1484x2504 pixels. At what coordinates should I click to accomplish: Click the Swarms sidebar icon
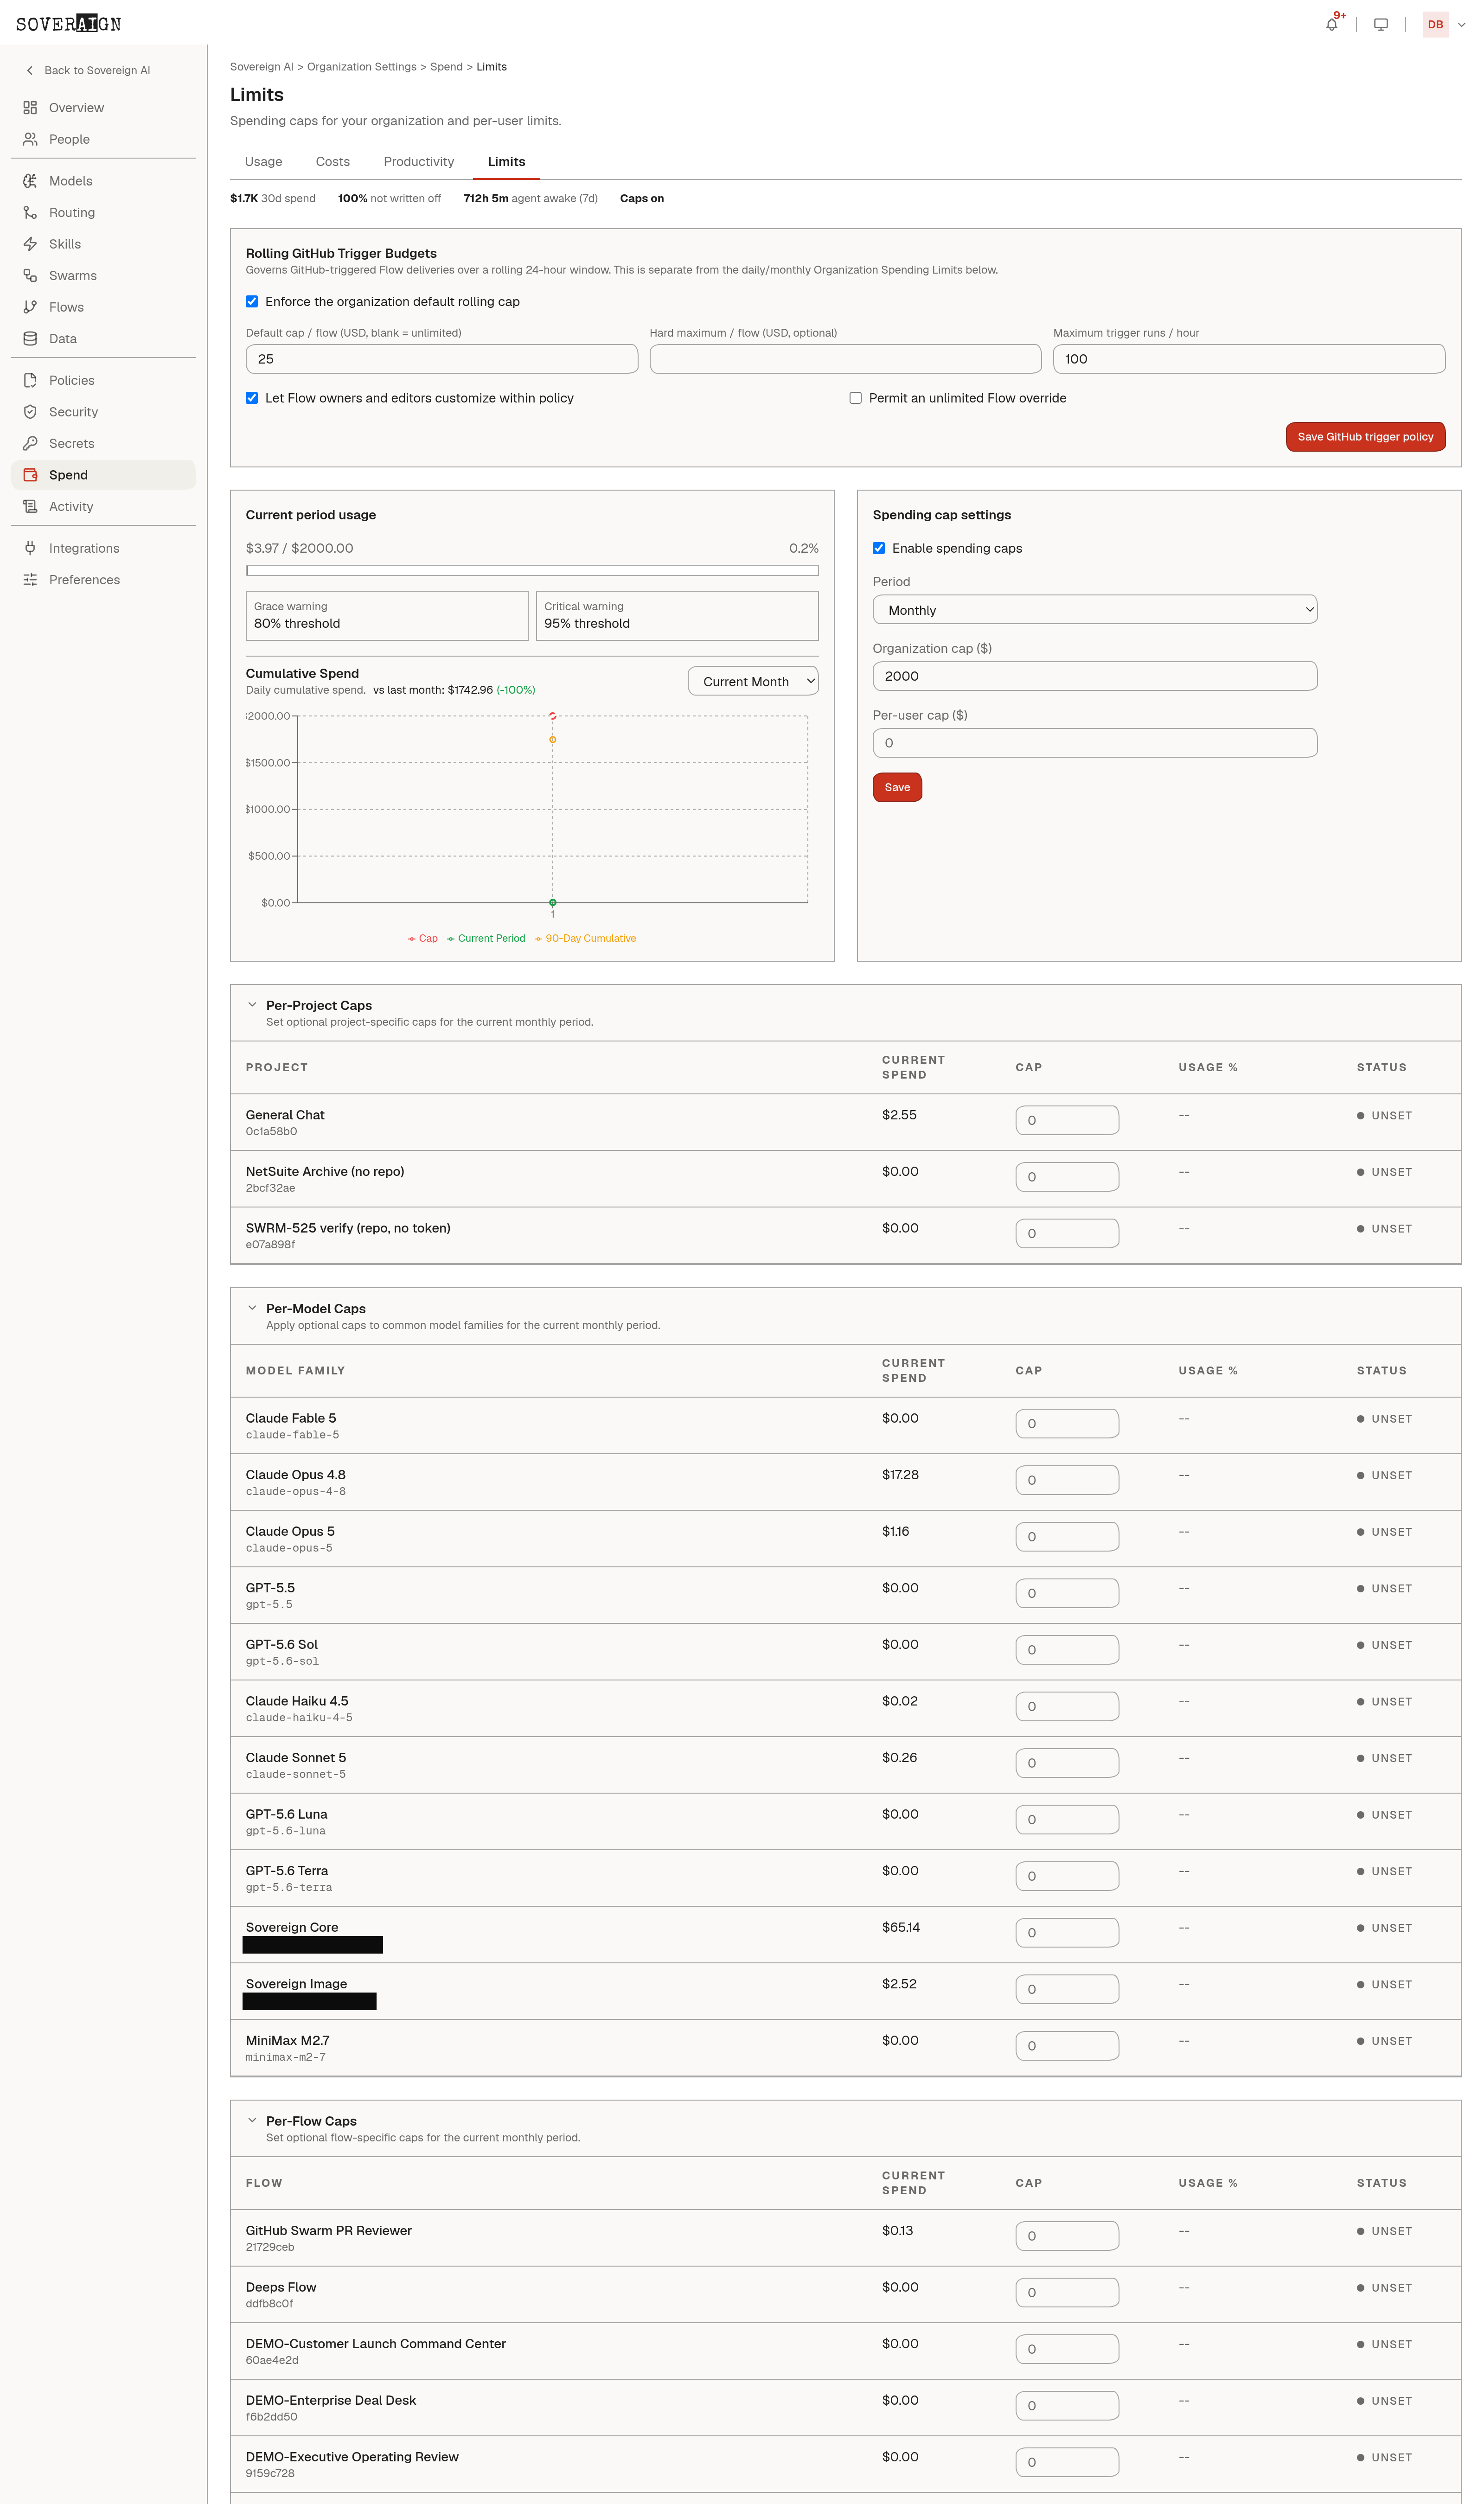(30, 275)
